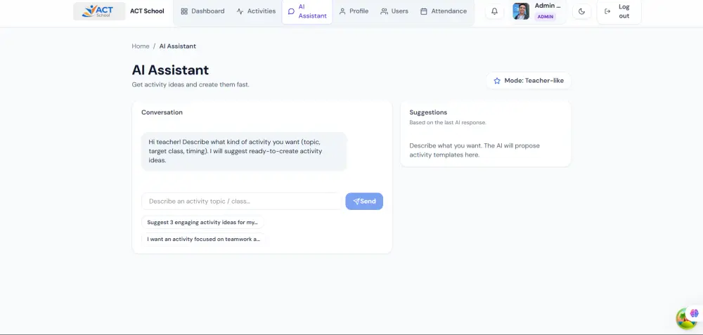Click the admin user avatar
703x335 pixels.
(521, 11)
